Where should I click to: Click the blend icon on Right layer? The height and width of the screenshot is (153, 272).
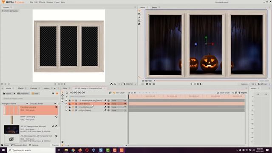[109, 110]
